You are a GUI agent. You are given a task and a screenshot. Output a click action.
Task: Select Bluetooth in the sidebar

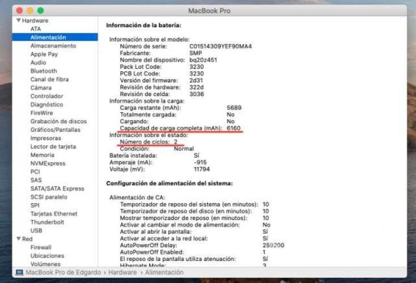[x=44, y=71]
